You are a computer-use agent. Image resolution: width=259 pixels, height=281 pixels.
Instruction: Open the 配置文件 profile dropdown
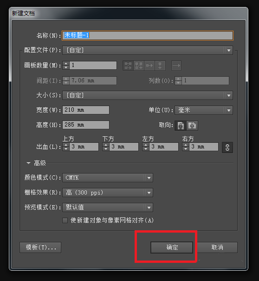coord(148,50)
